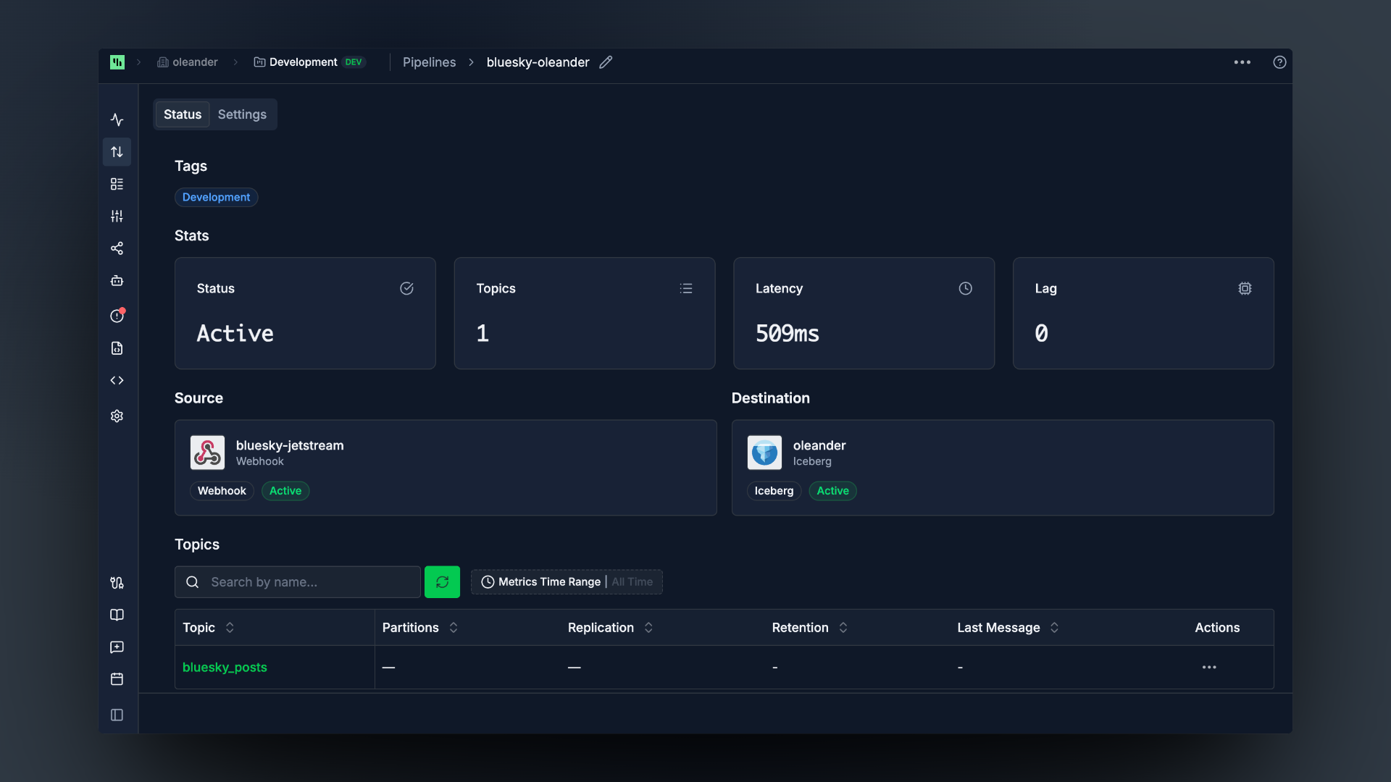The image size is (1391, 782).
Task: Click the check-circle icon on Status card
Action: [406, 288]
